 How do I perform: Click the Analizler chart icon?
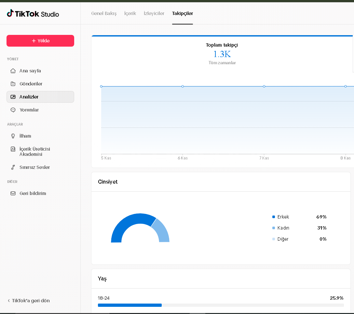tap(13, 97)
